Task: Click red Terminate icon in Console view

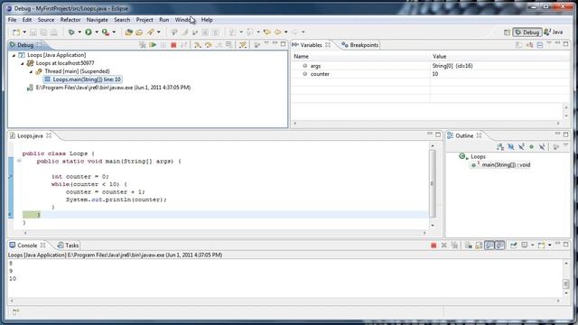Action: (x=433, y=246)
